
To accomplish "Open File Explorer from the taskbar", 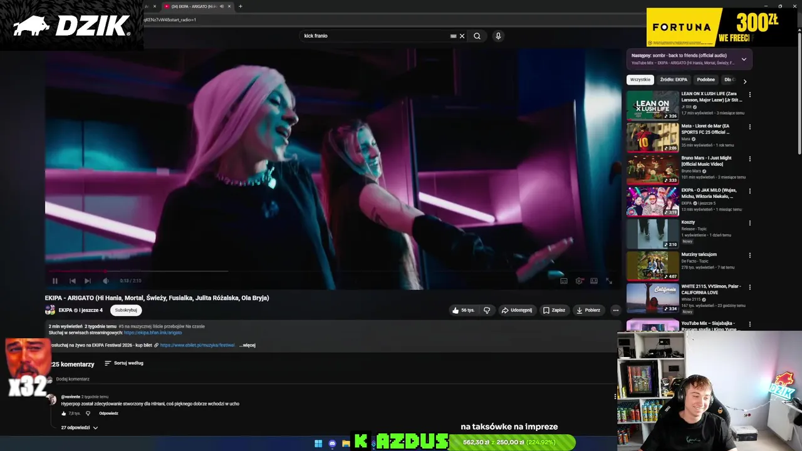I will coord(346,443).
